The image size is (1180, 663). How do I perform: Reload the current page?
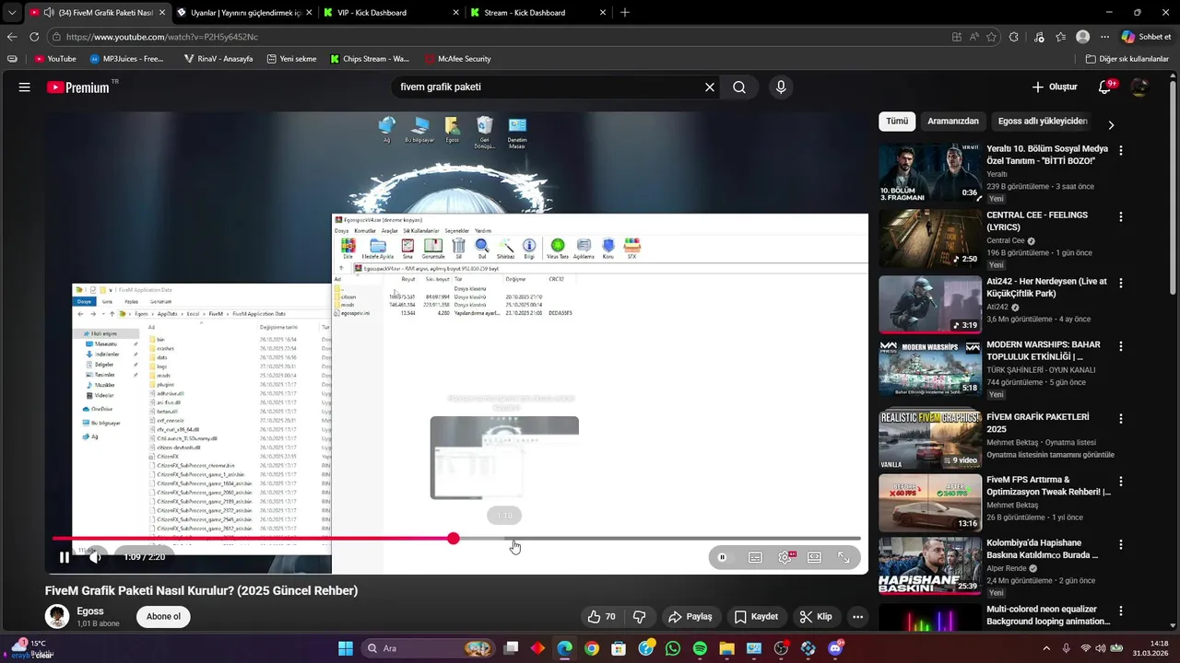34,37
